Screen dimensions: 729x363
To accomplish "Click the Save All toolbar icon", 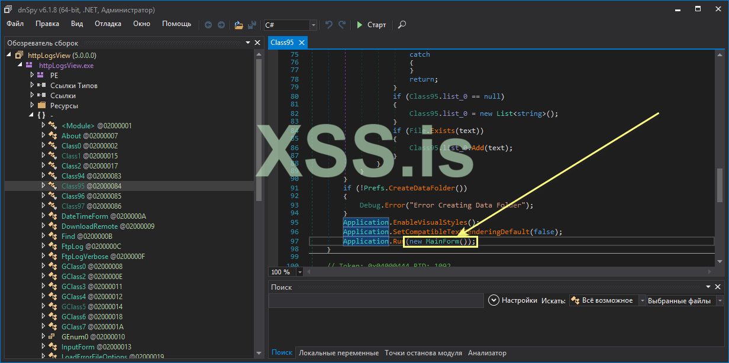I will [253, 25].
